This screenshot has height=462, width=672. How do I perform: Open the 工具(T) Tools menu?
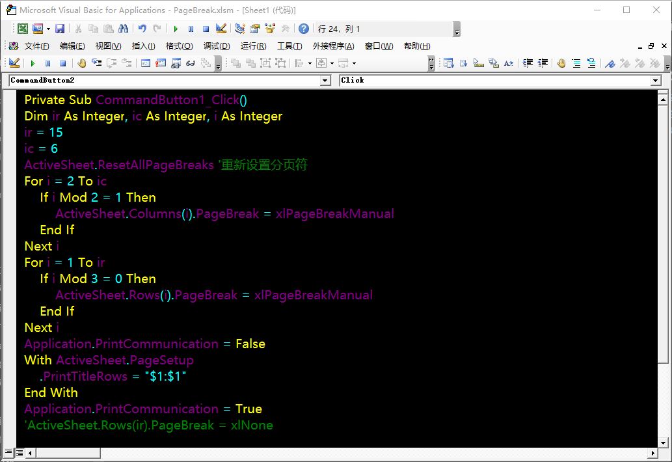click(x=289, y=46)
